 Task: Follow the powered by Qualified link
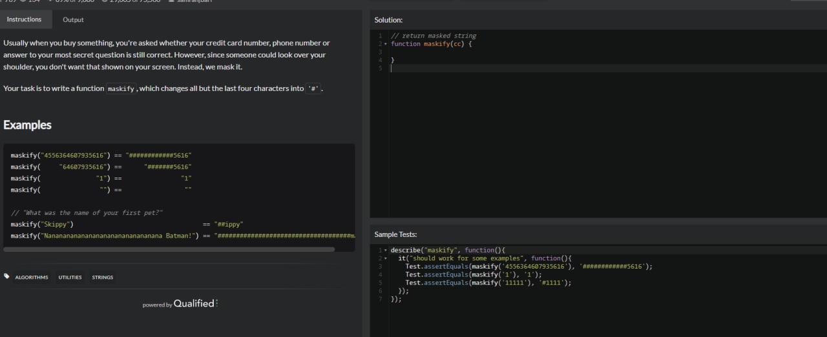point(180,303)
